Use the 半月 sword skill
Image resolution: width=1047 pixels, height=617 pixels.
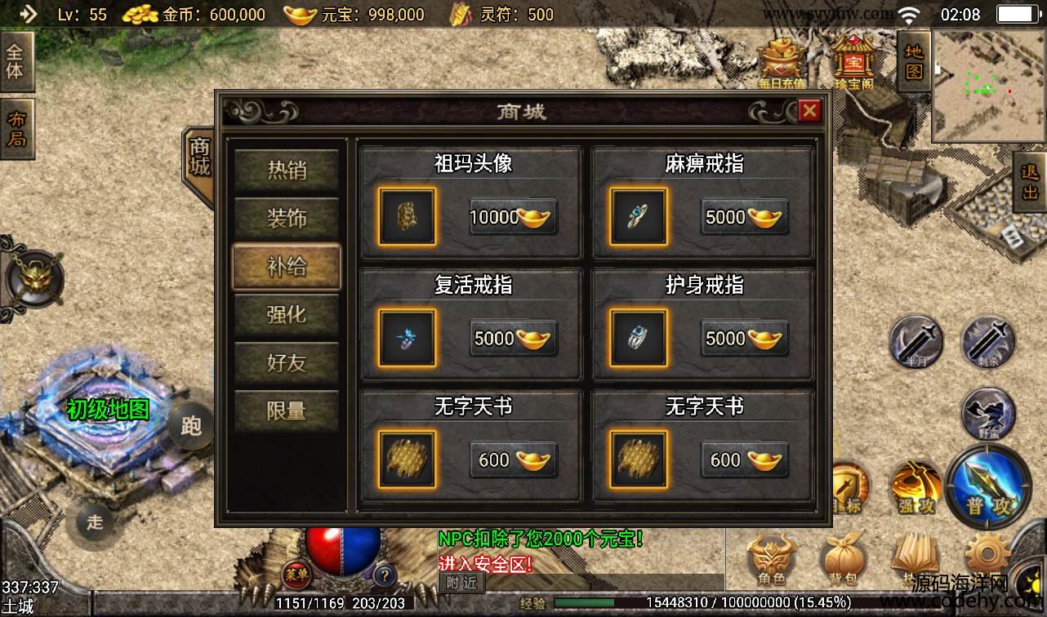coord(916,340)
